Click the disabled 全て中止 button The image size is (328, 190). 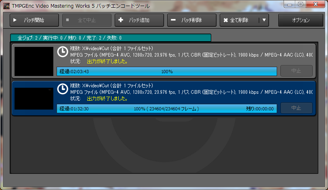tap(87, 20)
